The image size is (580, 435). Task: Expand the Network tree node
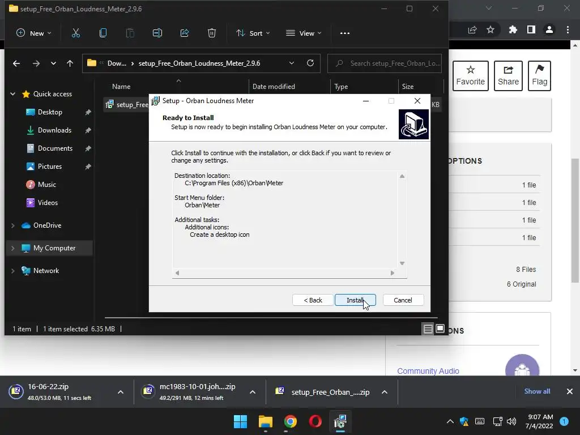12,271
